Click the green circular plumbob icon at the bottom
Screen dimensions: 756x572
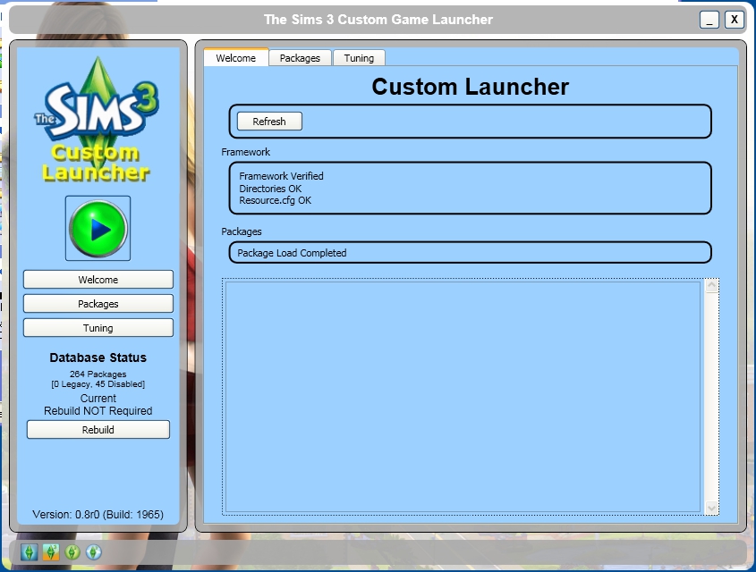[x=72, y=551]
